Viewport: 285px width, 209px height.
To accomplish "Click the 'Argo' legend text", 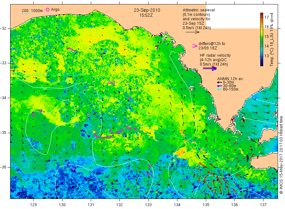I will tap(55, 9).
